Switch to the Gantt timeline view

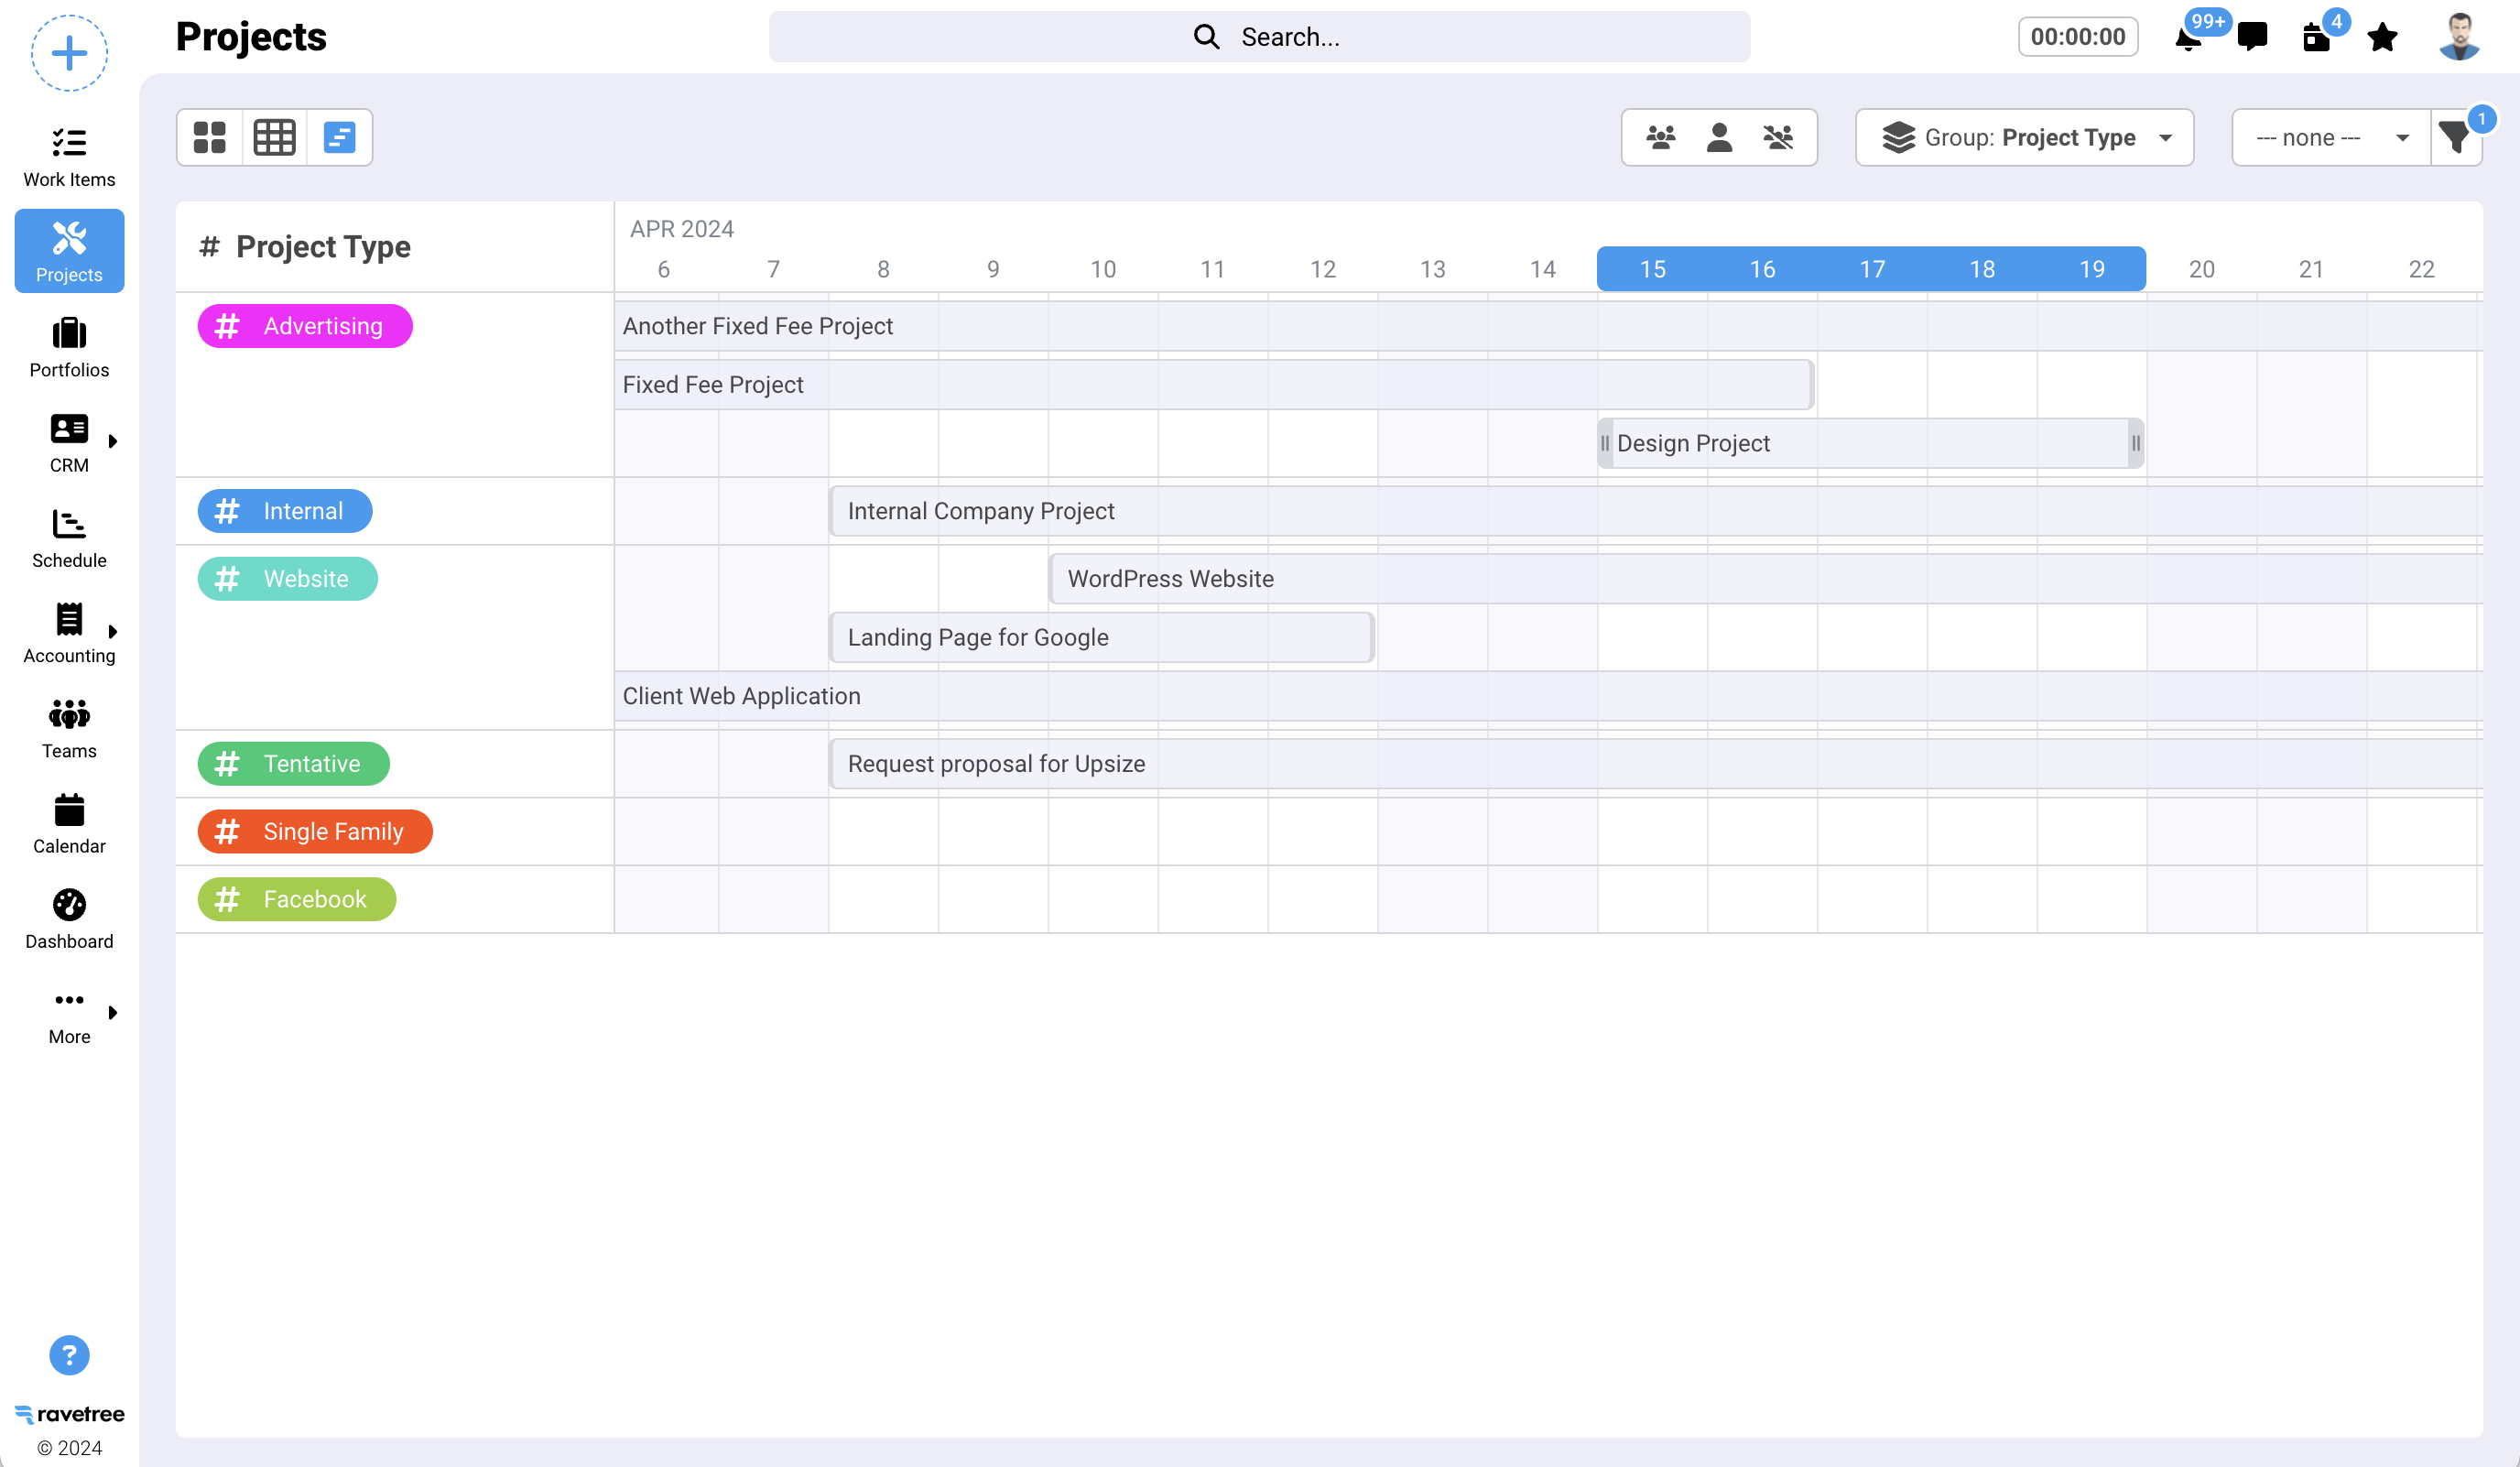click(339, 137)
